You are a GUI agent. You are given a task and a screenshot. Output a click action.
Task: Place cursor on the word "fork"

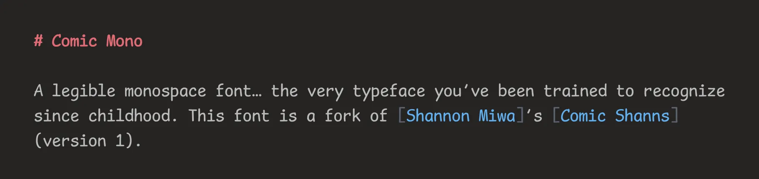[343, 116]
